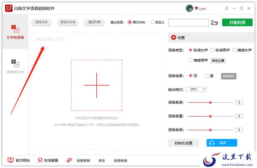Click the 文字转语音 icon graphic
This screenshot has width=257, height=168.
click(15, 29)
